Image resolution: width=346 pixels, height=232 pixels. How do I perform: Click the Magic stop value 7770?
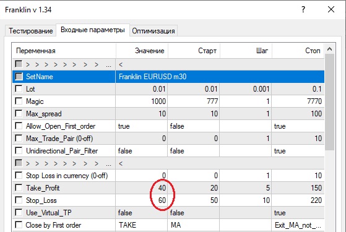(298, 101)
